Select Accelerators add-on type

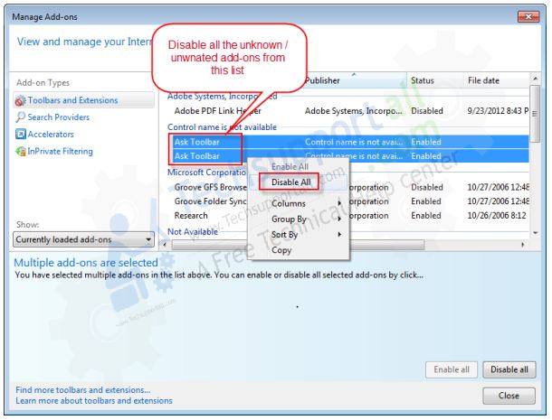pyautogui.click(x=51, y=134)
